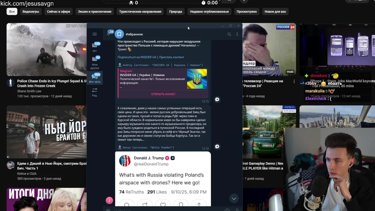The width and height of the screenshot is (375, 211).
Task: Select the Все чаты folder
Action: click(95, 78)
